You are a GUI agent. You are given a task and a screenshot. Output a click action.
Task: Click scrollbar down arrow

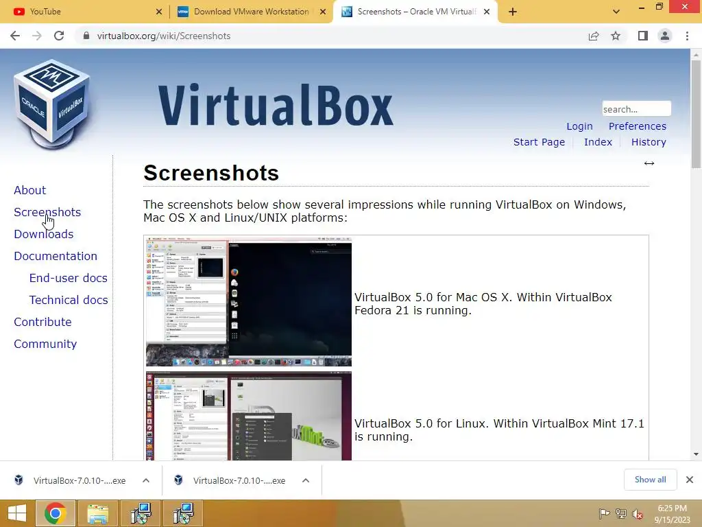[x=696, y=454]
